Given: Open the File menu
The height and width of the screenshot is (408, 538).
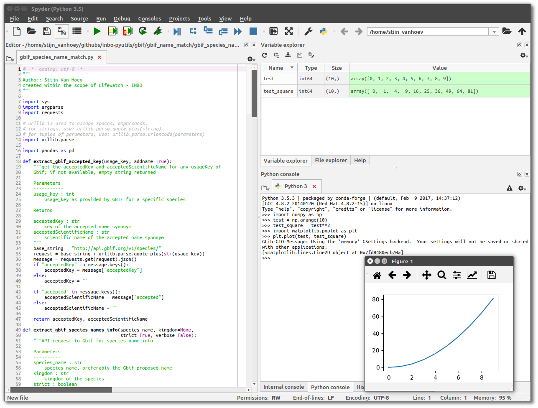Looking at the screenshot, I should pos(15,18).
